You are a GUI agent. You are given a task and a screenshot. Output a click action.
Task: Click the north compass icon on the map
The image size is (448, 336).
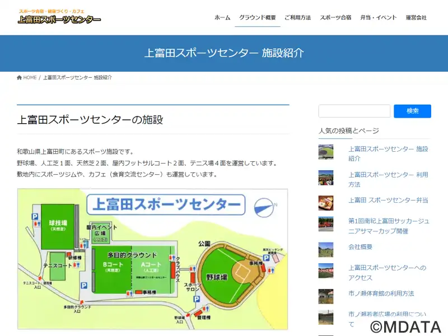coord(264,207)
